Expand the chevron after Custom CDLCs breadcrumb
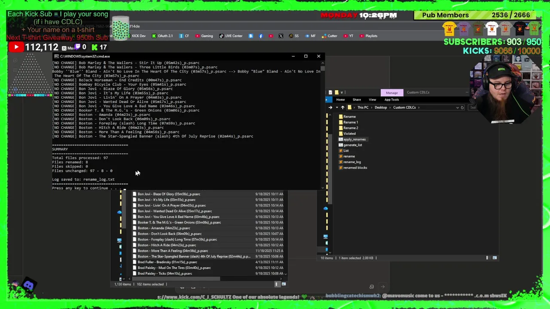Viewport: 550px width, 309px height. click(x=419, y=107)
